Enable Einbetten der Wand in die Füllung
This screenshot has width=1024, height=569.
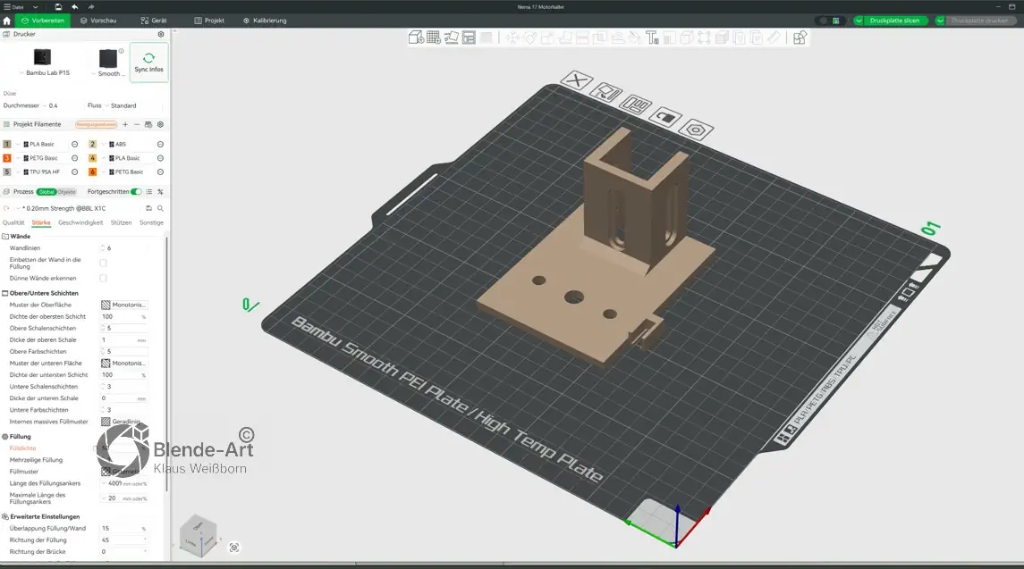[x=103, y=263]
